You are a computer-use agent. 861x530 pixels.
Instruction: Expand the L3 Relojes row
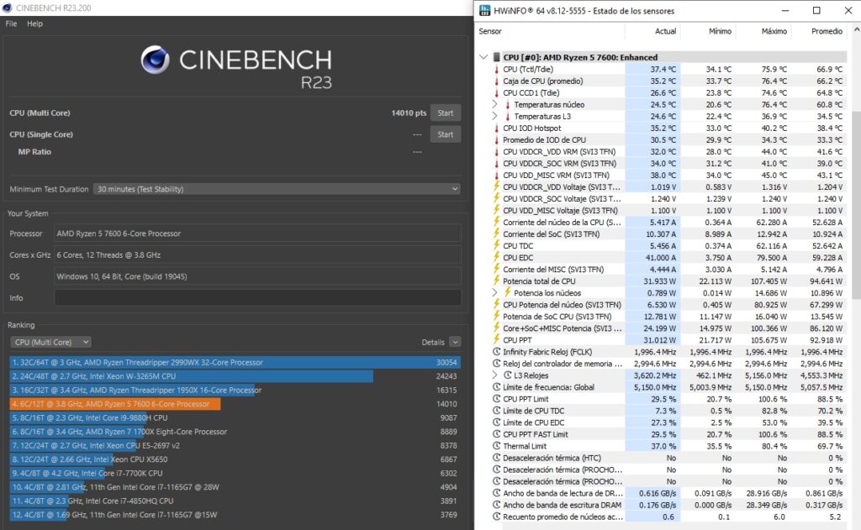[494, 375]
